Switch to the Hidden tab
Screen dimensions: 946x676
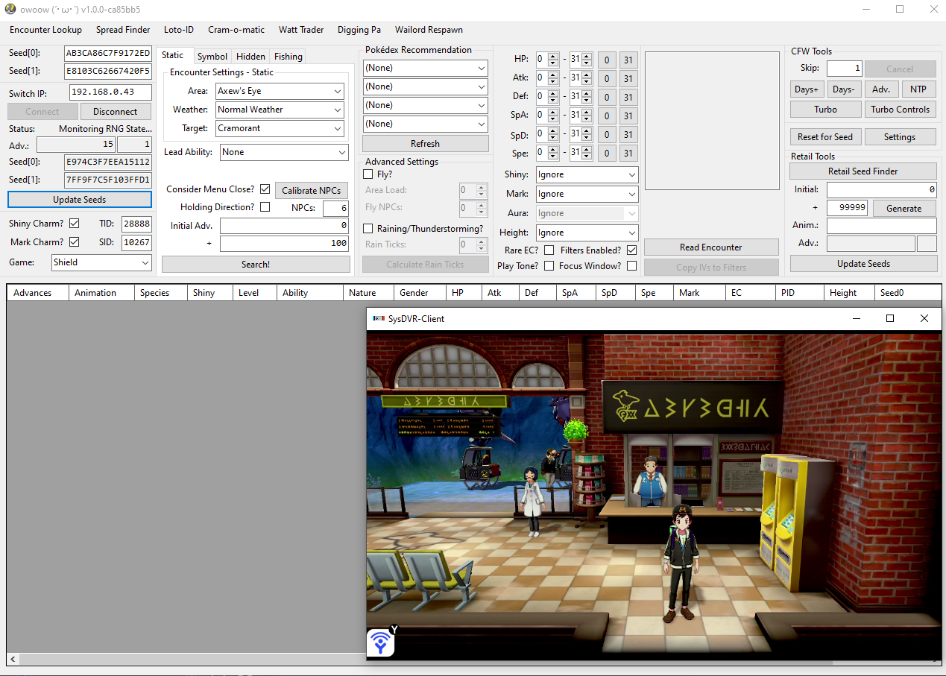pos(250,57)
